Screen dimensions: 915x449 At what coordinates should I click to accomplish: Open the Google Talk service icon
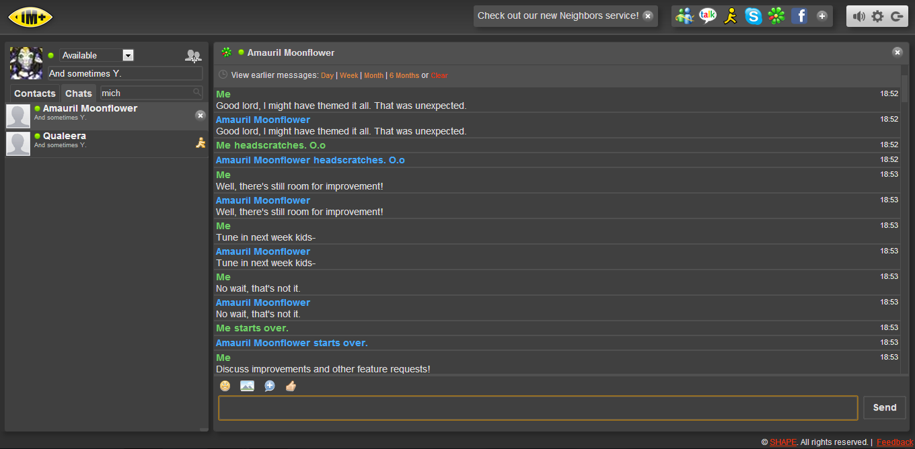tap(708, 16)
